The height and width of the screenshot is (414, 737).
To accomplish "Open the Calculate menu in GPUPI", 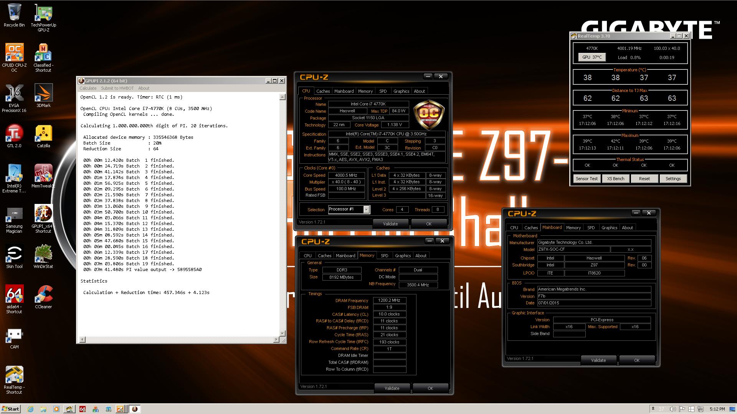I will click(88, 88).
